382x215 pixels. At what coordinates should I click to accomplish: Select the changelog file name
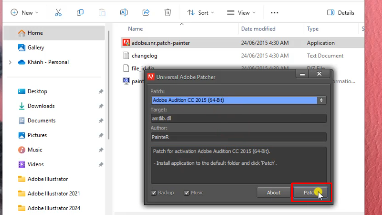pos(145,56)
